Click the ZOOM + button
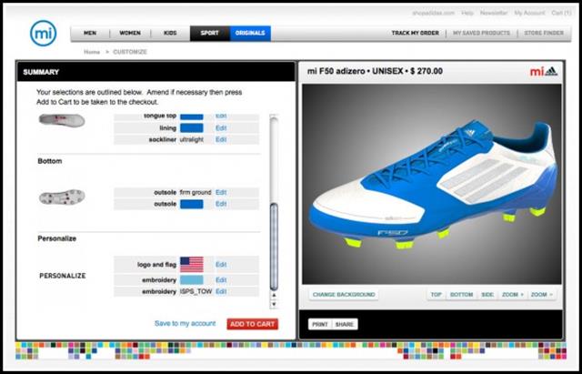This screenshot has width=582, height=374. [x=513, y=295]
